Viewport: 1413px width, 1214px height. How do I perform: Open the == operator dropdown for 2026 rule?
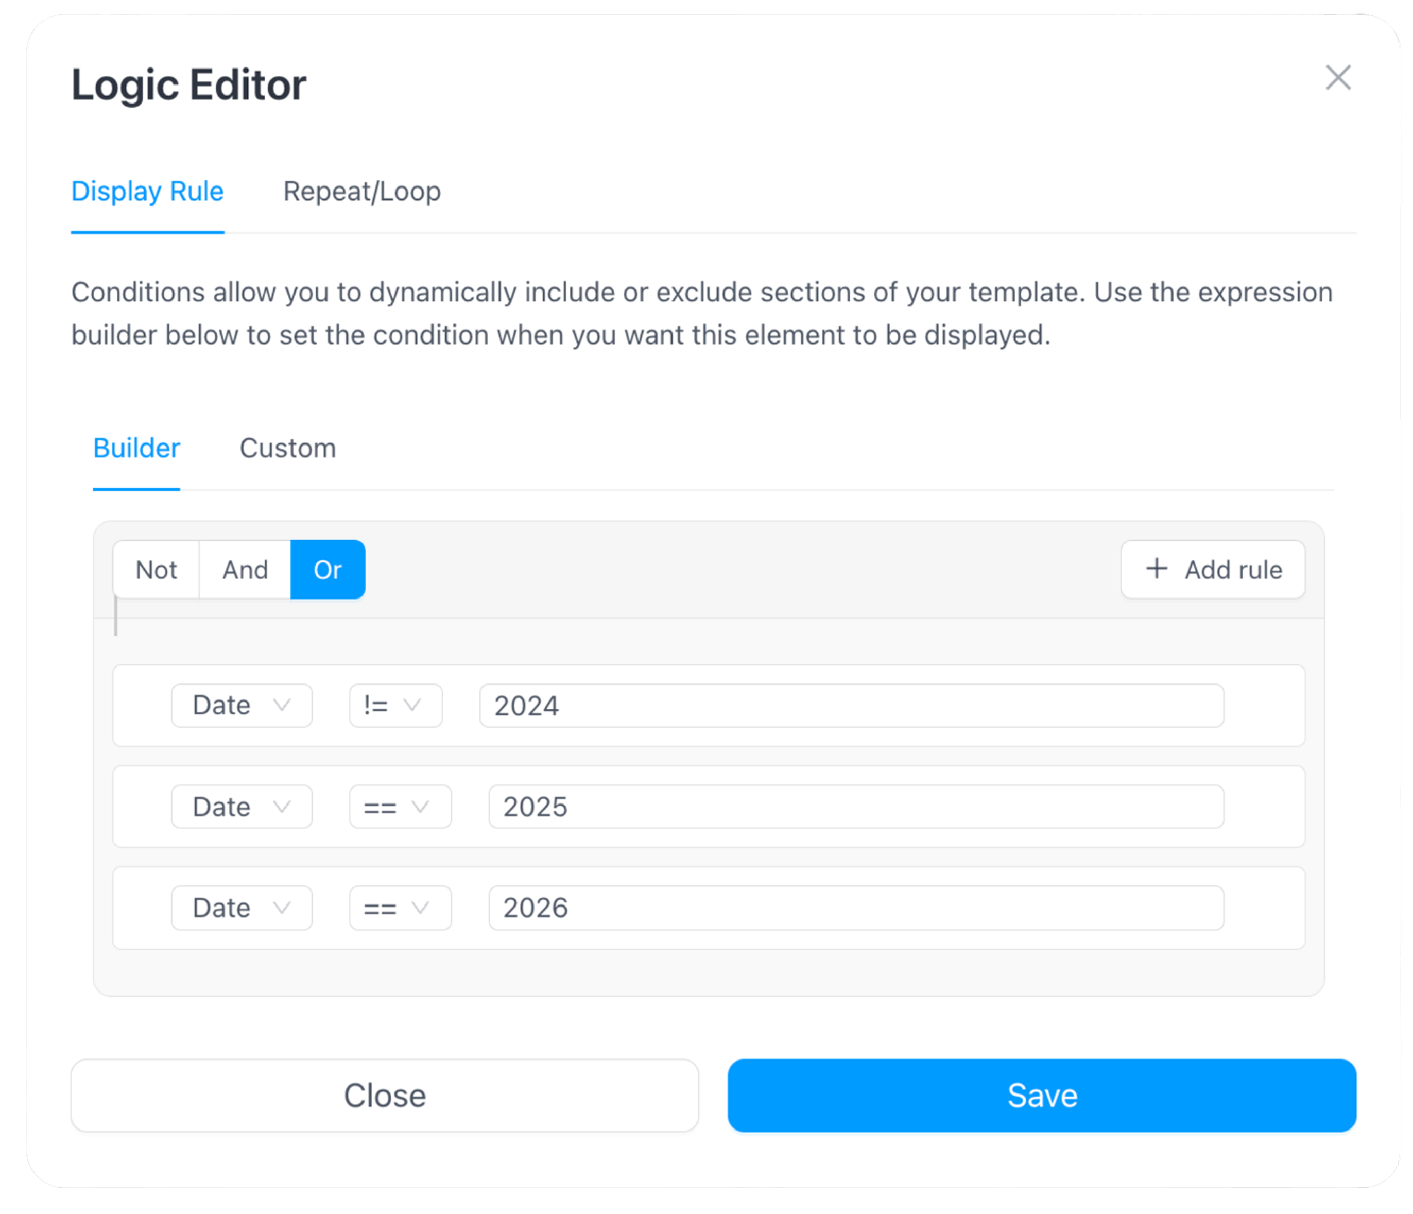tap(400, 908)
